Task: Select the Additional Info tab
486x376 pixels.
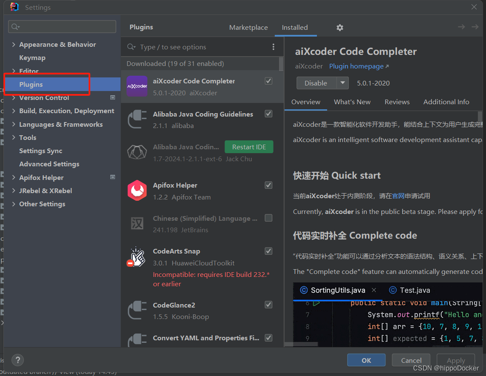Action: click(446, 102)
